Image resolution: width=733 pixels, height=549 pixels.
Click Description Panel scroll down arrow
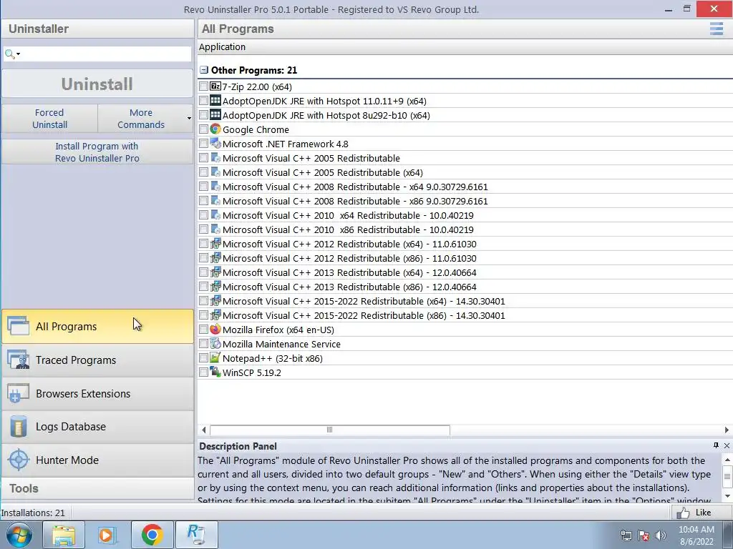[x=727, y=496]
